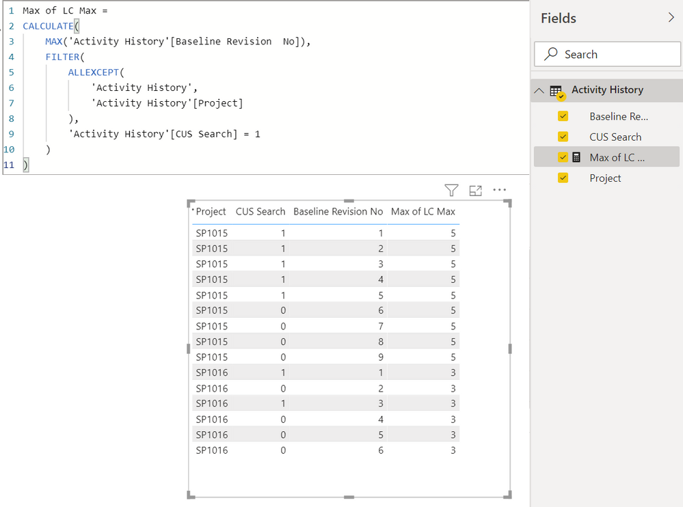Click the ALLEXCEPT keyword on line 5
683x507 pixels.
click(93, 72)
